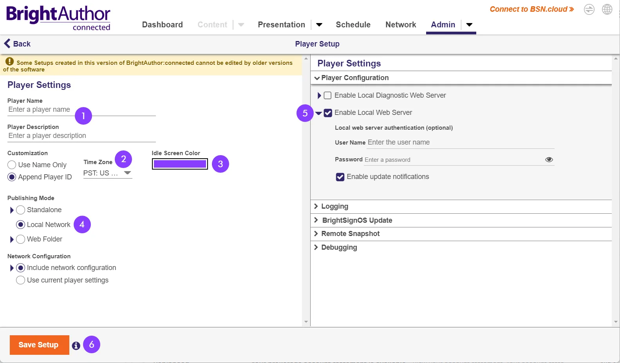Click the warning exclamation icon in banner
This screenshot has width=620, height=363.
coord(10,62)
